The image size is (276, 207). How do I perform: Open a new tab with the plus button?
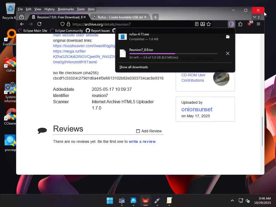point(155,17)
